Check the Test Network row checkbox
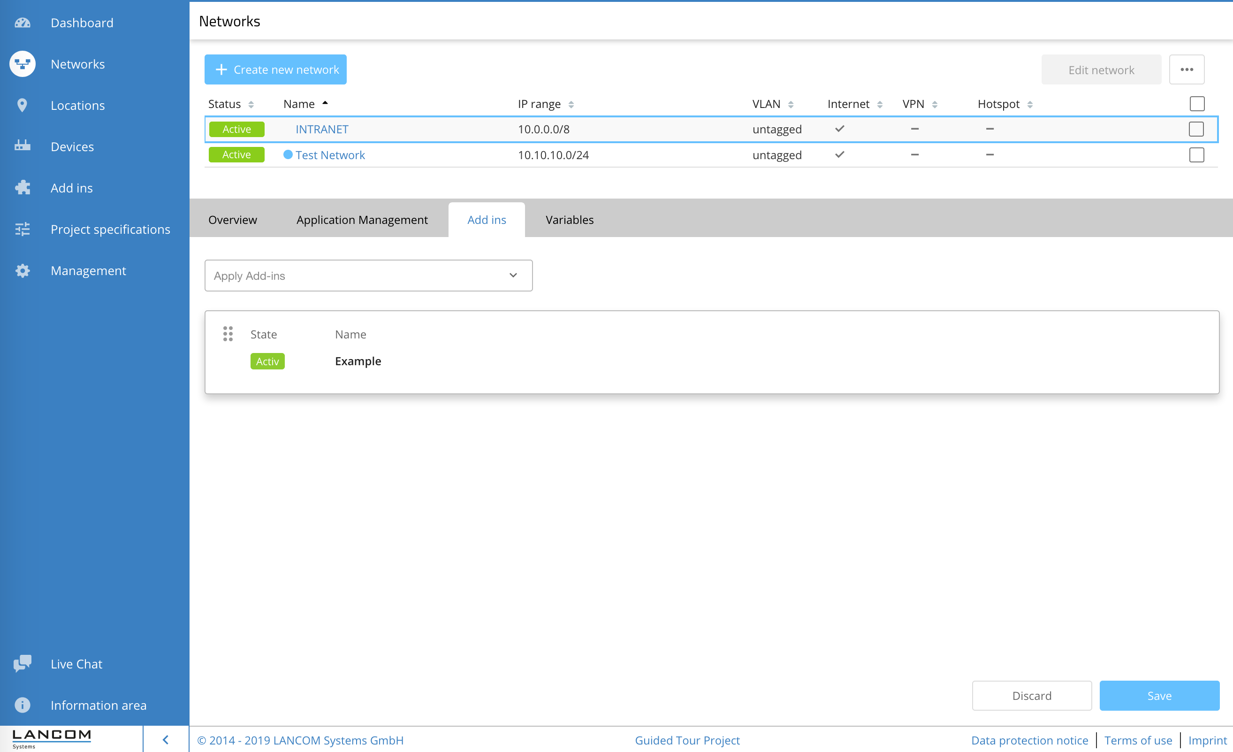The image size is (1233, 752). click(x=1196, y=155)
